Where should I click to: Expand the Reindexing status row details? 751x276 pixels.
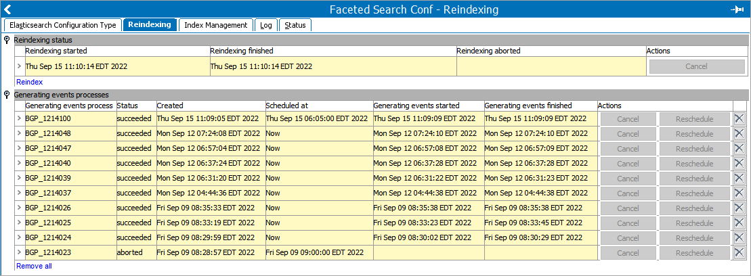click(19, 66)
